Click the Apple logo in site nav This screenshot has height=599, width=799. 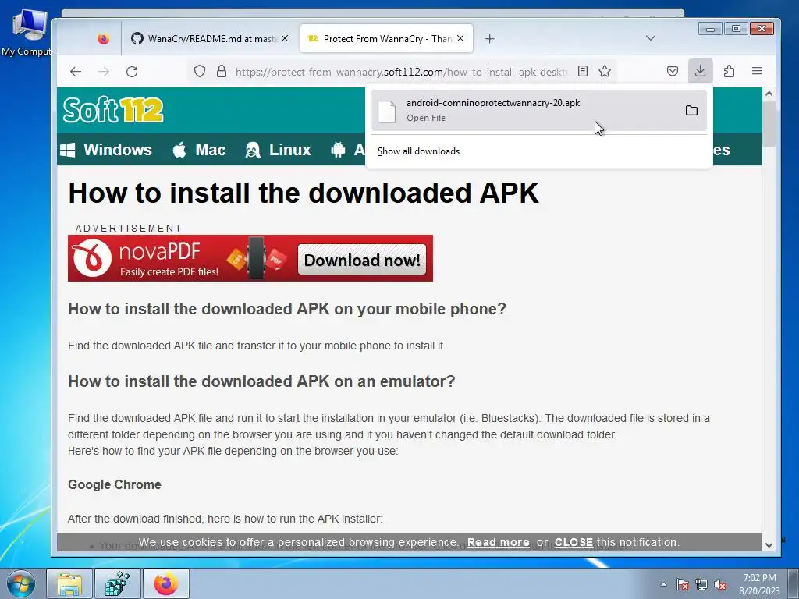[x=179, y=150]
